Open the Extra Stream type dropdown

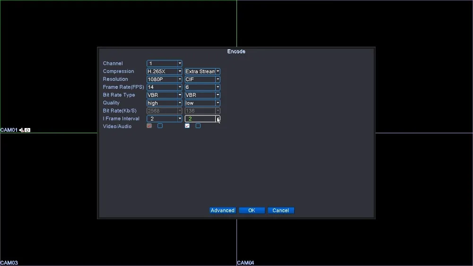pos(202,71)
